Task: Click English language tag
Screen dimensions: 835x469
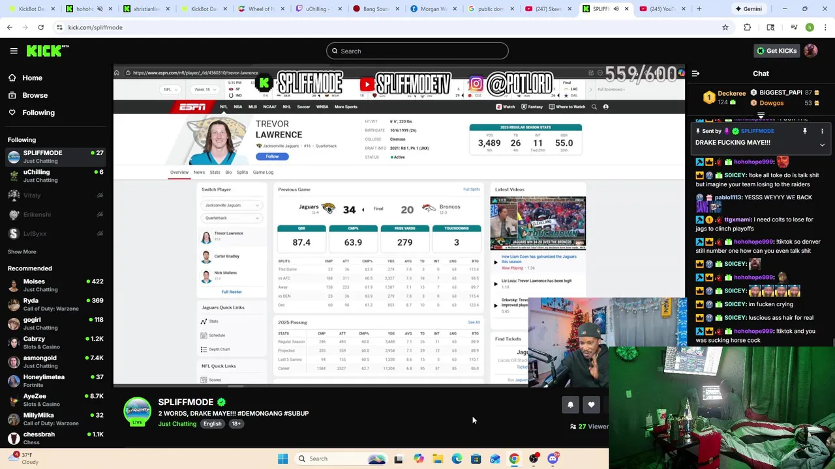Action: [212, 423]
